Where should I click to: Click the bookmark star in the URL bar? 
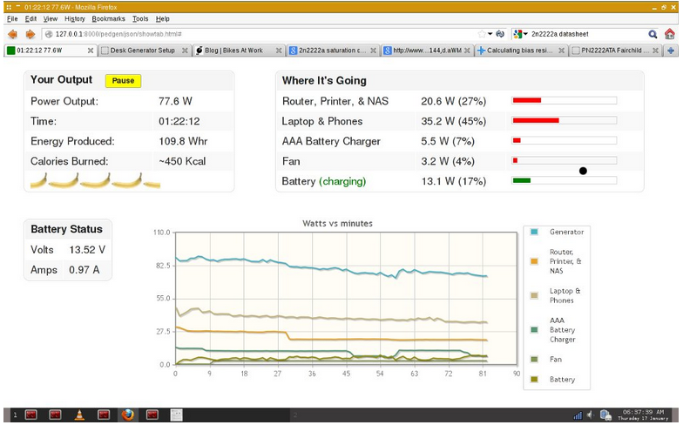click(482, 34)
